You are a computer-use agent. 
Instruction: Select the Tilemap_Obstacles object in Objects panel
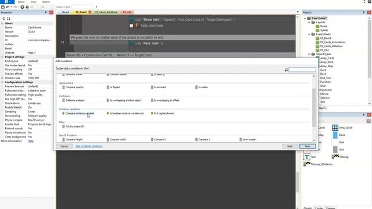click(x=318, y=164)
